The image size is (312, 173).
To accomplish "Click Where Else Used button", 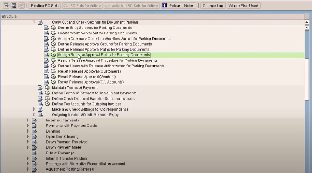I will click(243, 6).
